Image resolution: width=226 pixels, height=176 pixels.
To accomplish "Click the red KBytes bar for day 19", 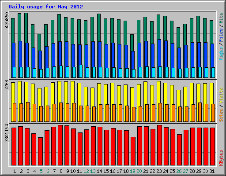I will pos(133,151).
